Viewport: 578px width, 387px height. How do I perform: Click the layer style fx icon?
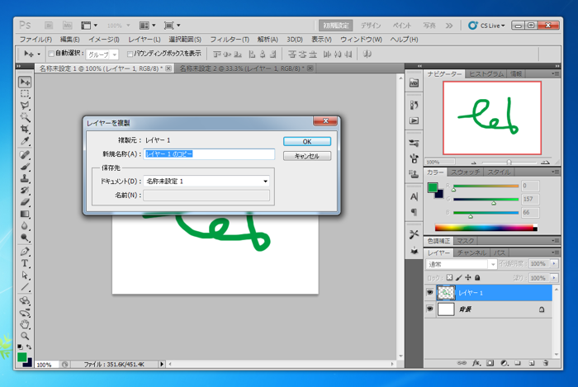tap(476, 363)
